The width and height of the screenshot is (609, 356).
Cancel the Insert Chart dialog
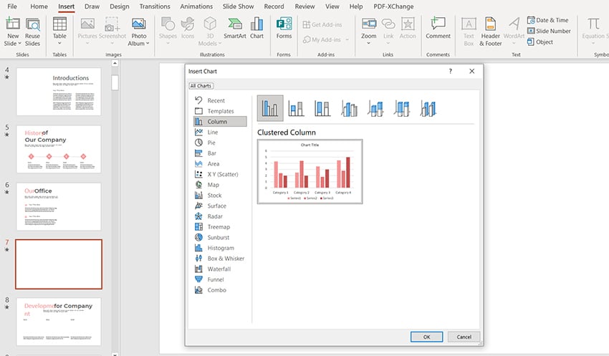coord(464,337)
